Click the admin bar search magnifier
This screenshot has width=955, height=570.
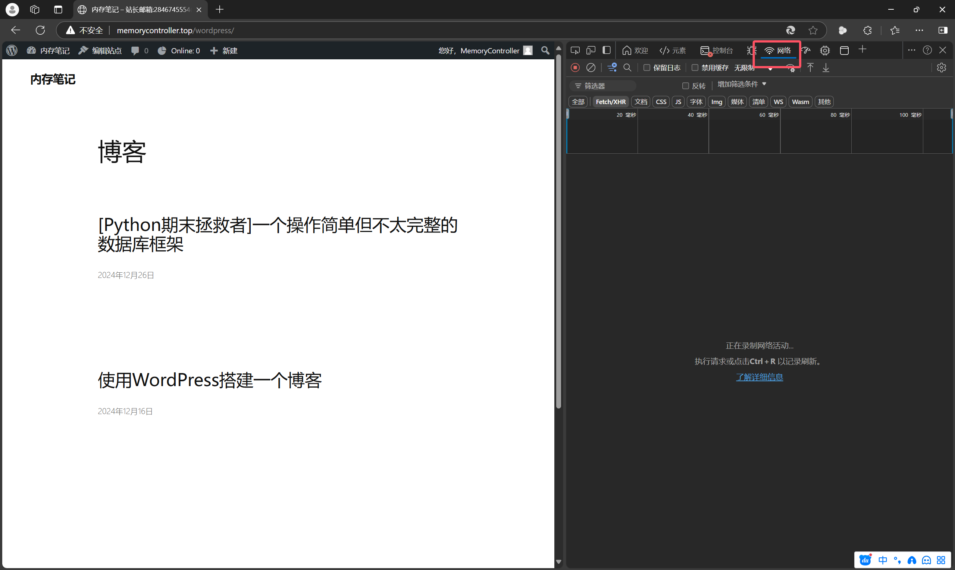pyautogui.click(x=545, y=50)
